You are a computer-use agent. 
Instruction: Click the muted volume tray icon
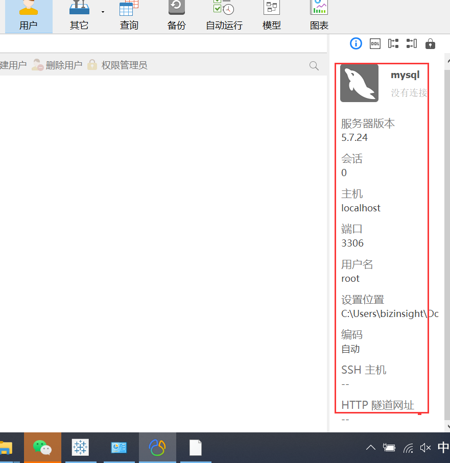[x=425, y=448]
